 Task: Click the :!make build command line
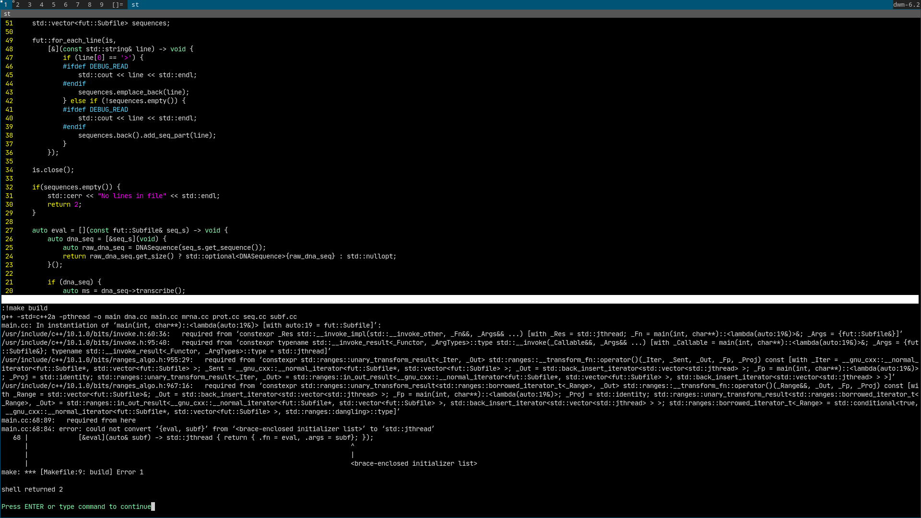24,308
